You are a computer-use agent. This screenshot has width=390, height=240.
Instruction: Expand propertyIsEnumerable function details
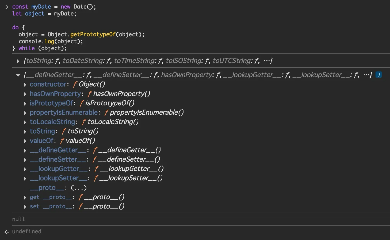coord(25,113)
